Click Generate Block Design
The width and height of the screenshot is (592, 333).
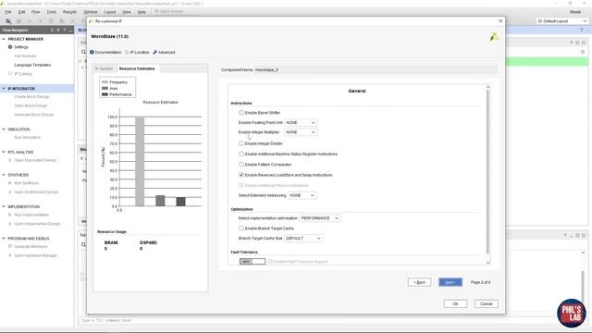[x=34, y=115]
